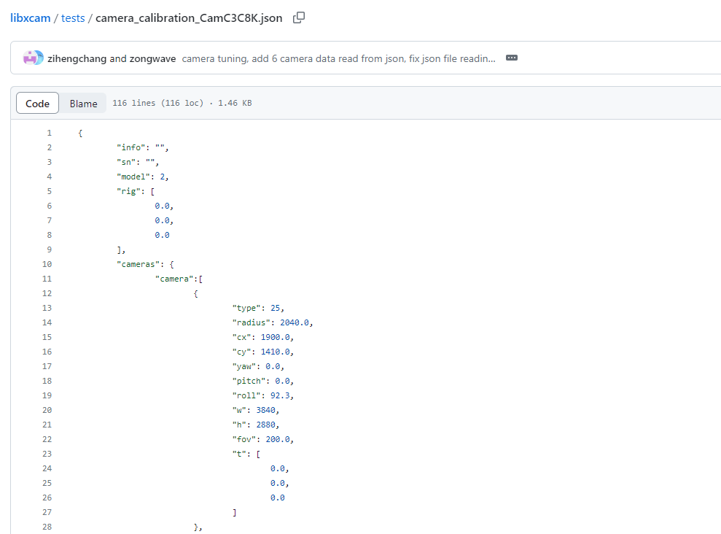Click the "t" key on line 23
Viewport: 721px width, 534px height.
239,454
